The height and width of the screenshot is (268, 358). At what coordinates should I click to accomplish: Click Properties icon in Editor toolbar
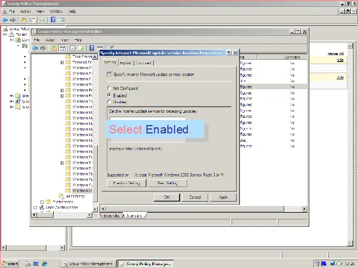pyautogui.click(x=73, y=48)
